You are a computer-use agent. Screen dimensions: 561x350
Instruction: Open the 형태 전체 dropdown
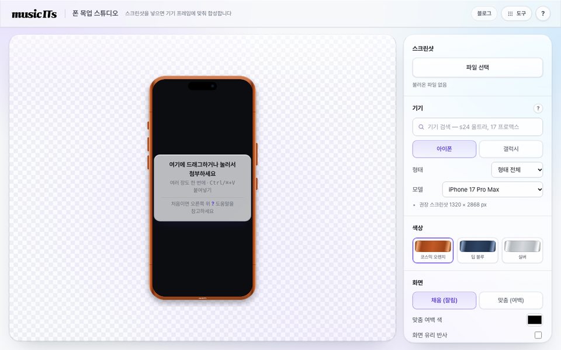coord(517,170)
